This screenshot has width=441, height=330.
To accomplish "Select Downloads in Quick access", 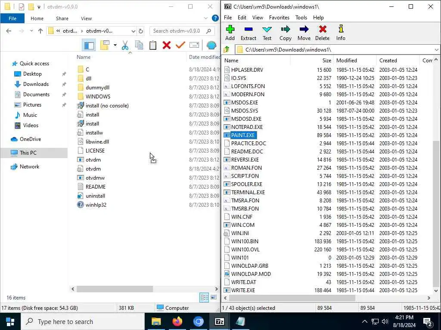I will tap(36, 84).
